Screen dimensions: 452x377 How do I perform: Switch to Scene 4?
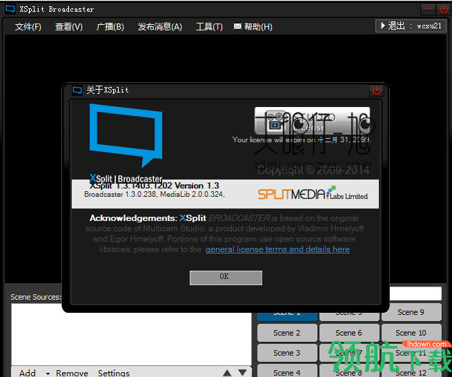coord(287,371)
